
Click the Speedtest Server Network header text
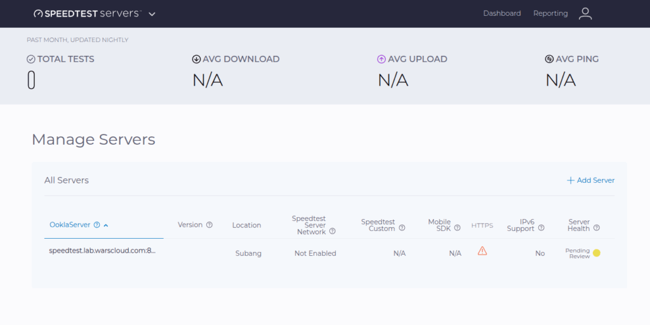pos(310,225)
